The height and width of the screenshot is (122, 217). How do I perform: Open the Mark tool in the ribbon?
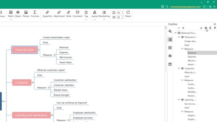tap(11, 14)
